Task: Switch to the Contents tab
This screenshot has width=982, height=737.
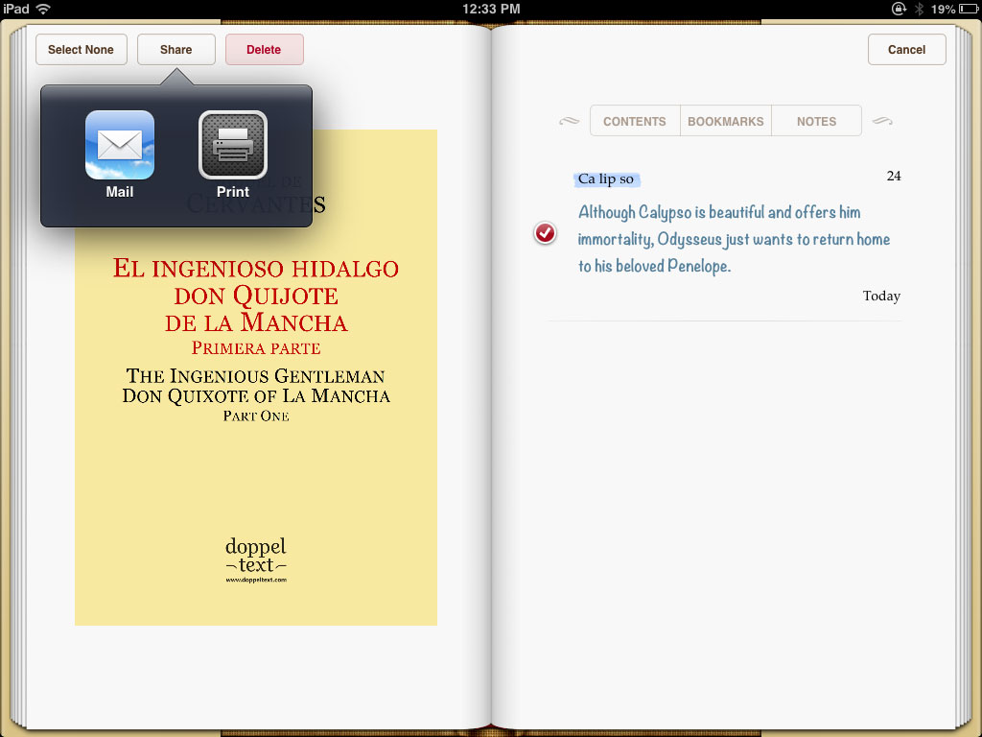Action: click(634, 121)
